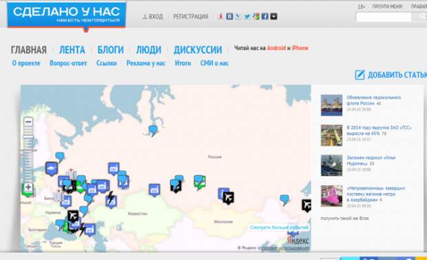Open the ЛЕНТА tab
Image resolution: width=427 pixels, height=260 pixels.
(72, 50)
